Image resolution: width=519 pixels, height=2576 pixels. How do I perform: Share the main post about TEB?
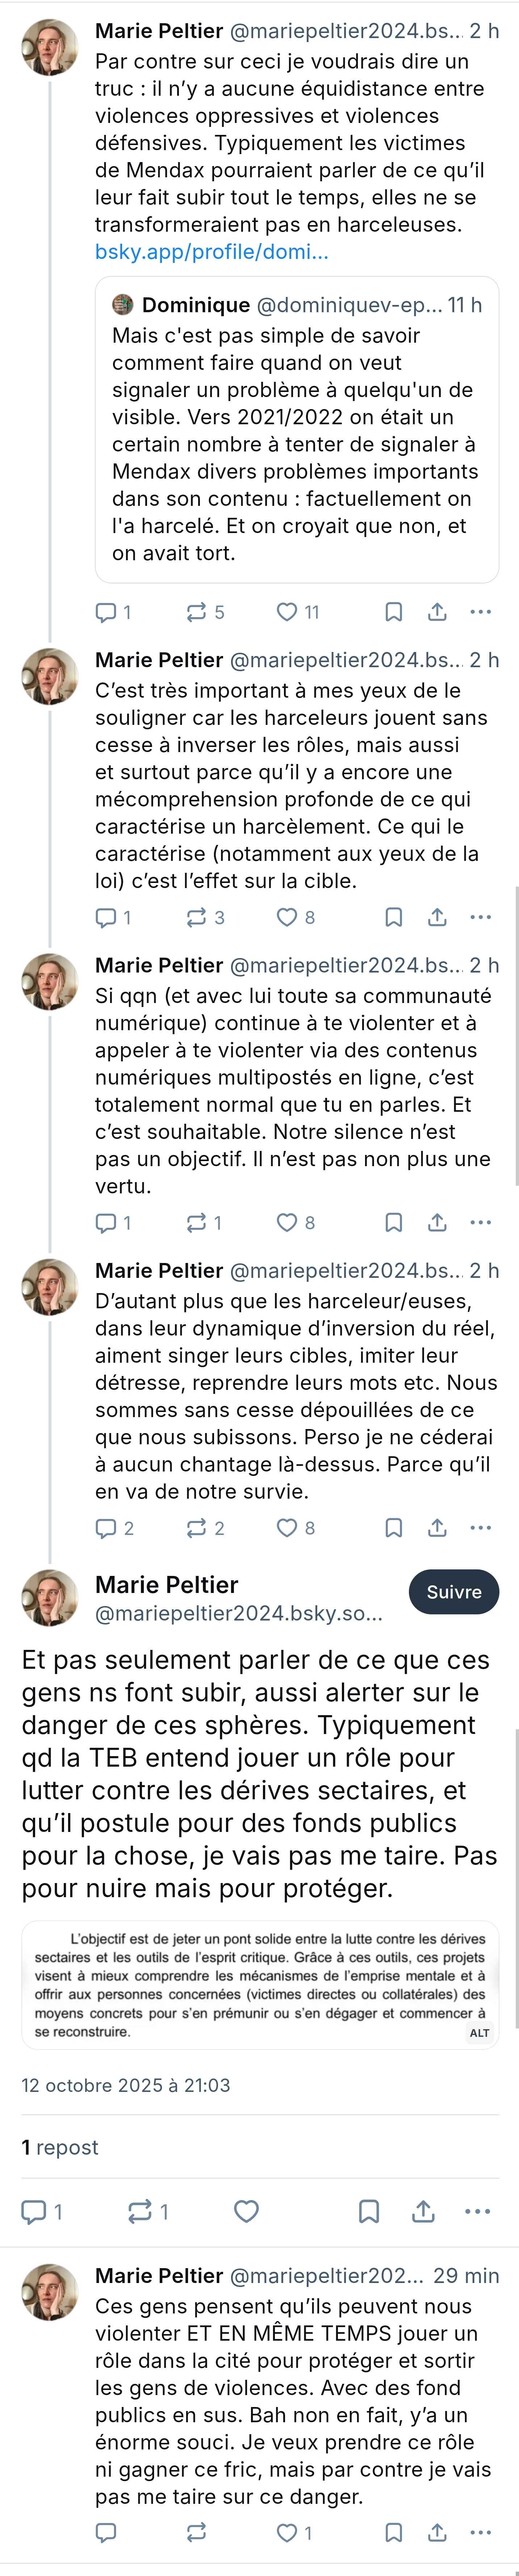click(x=423, y=2211)
